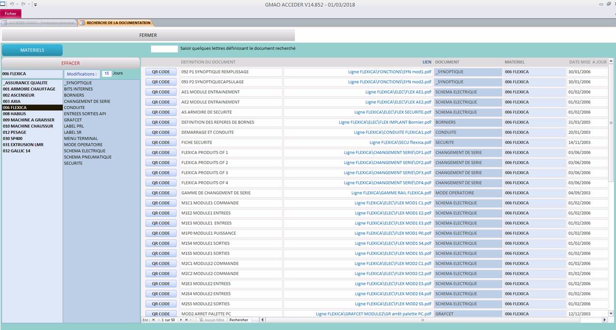Open link Ligne FLEXICA\GAMME RAIL FLEXICA.pdf
Image resolution: width=616 pixels, height=330 pixels.
pyautogui.click(x=391, y=193)
